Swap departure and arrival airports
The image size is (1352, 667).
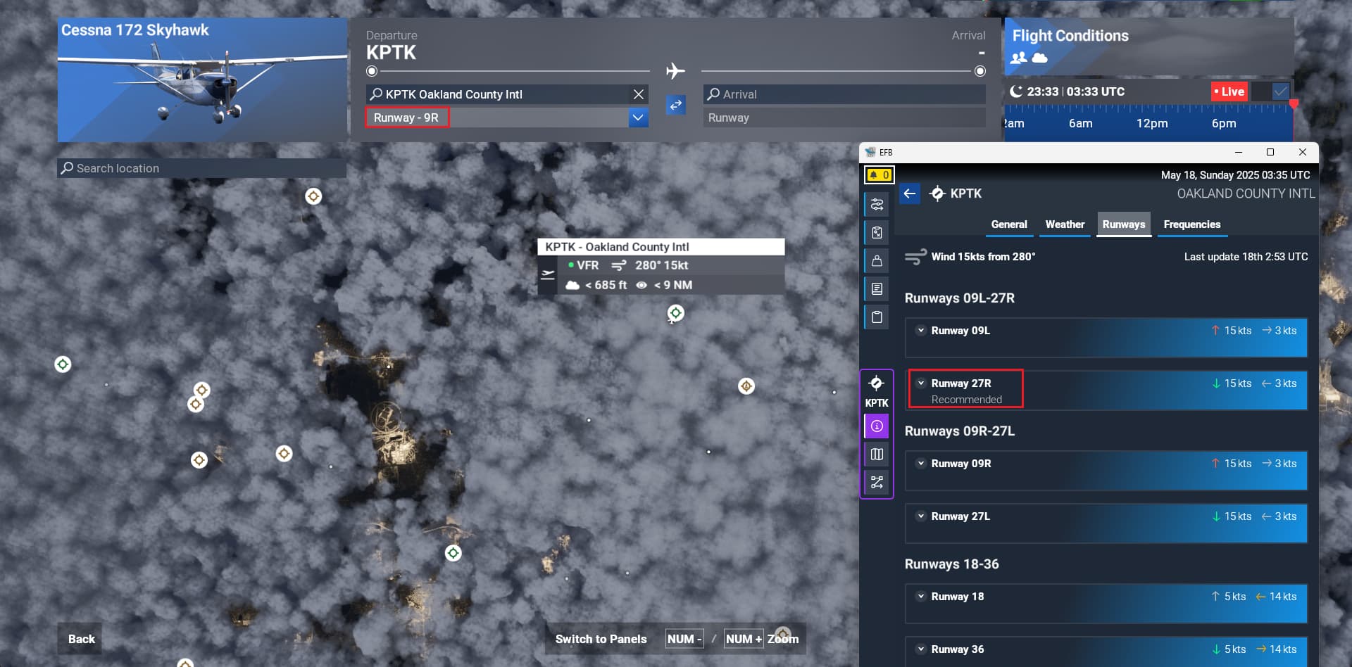(676, 105)
